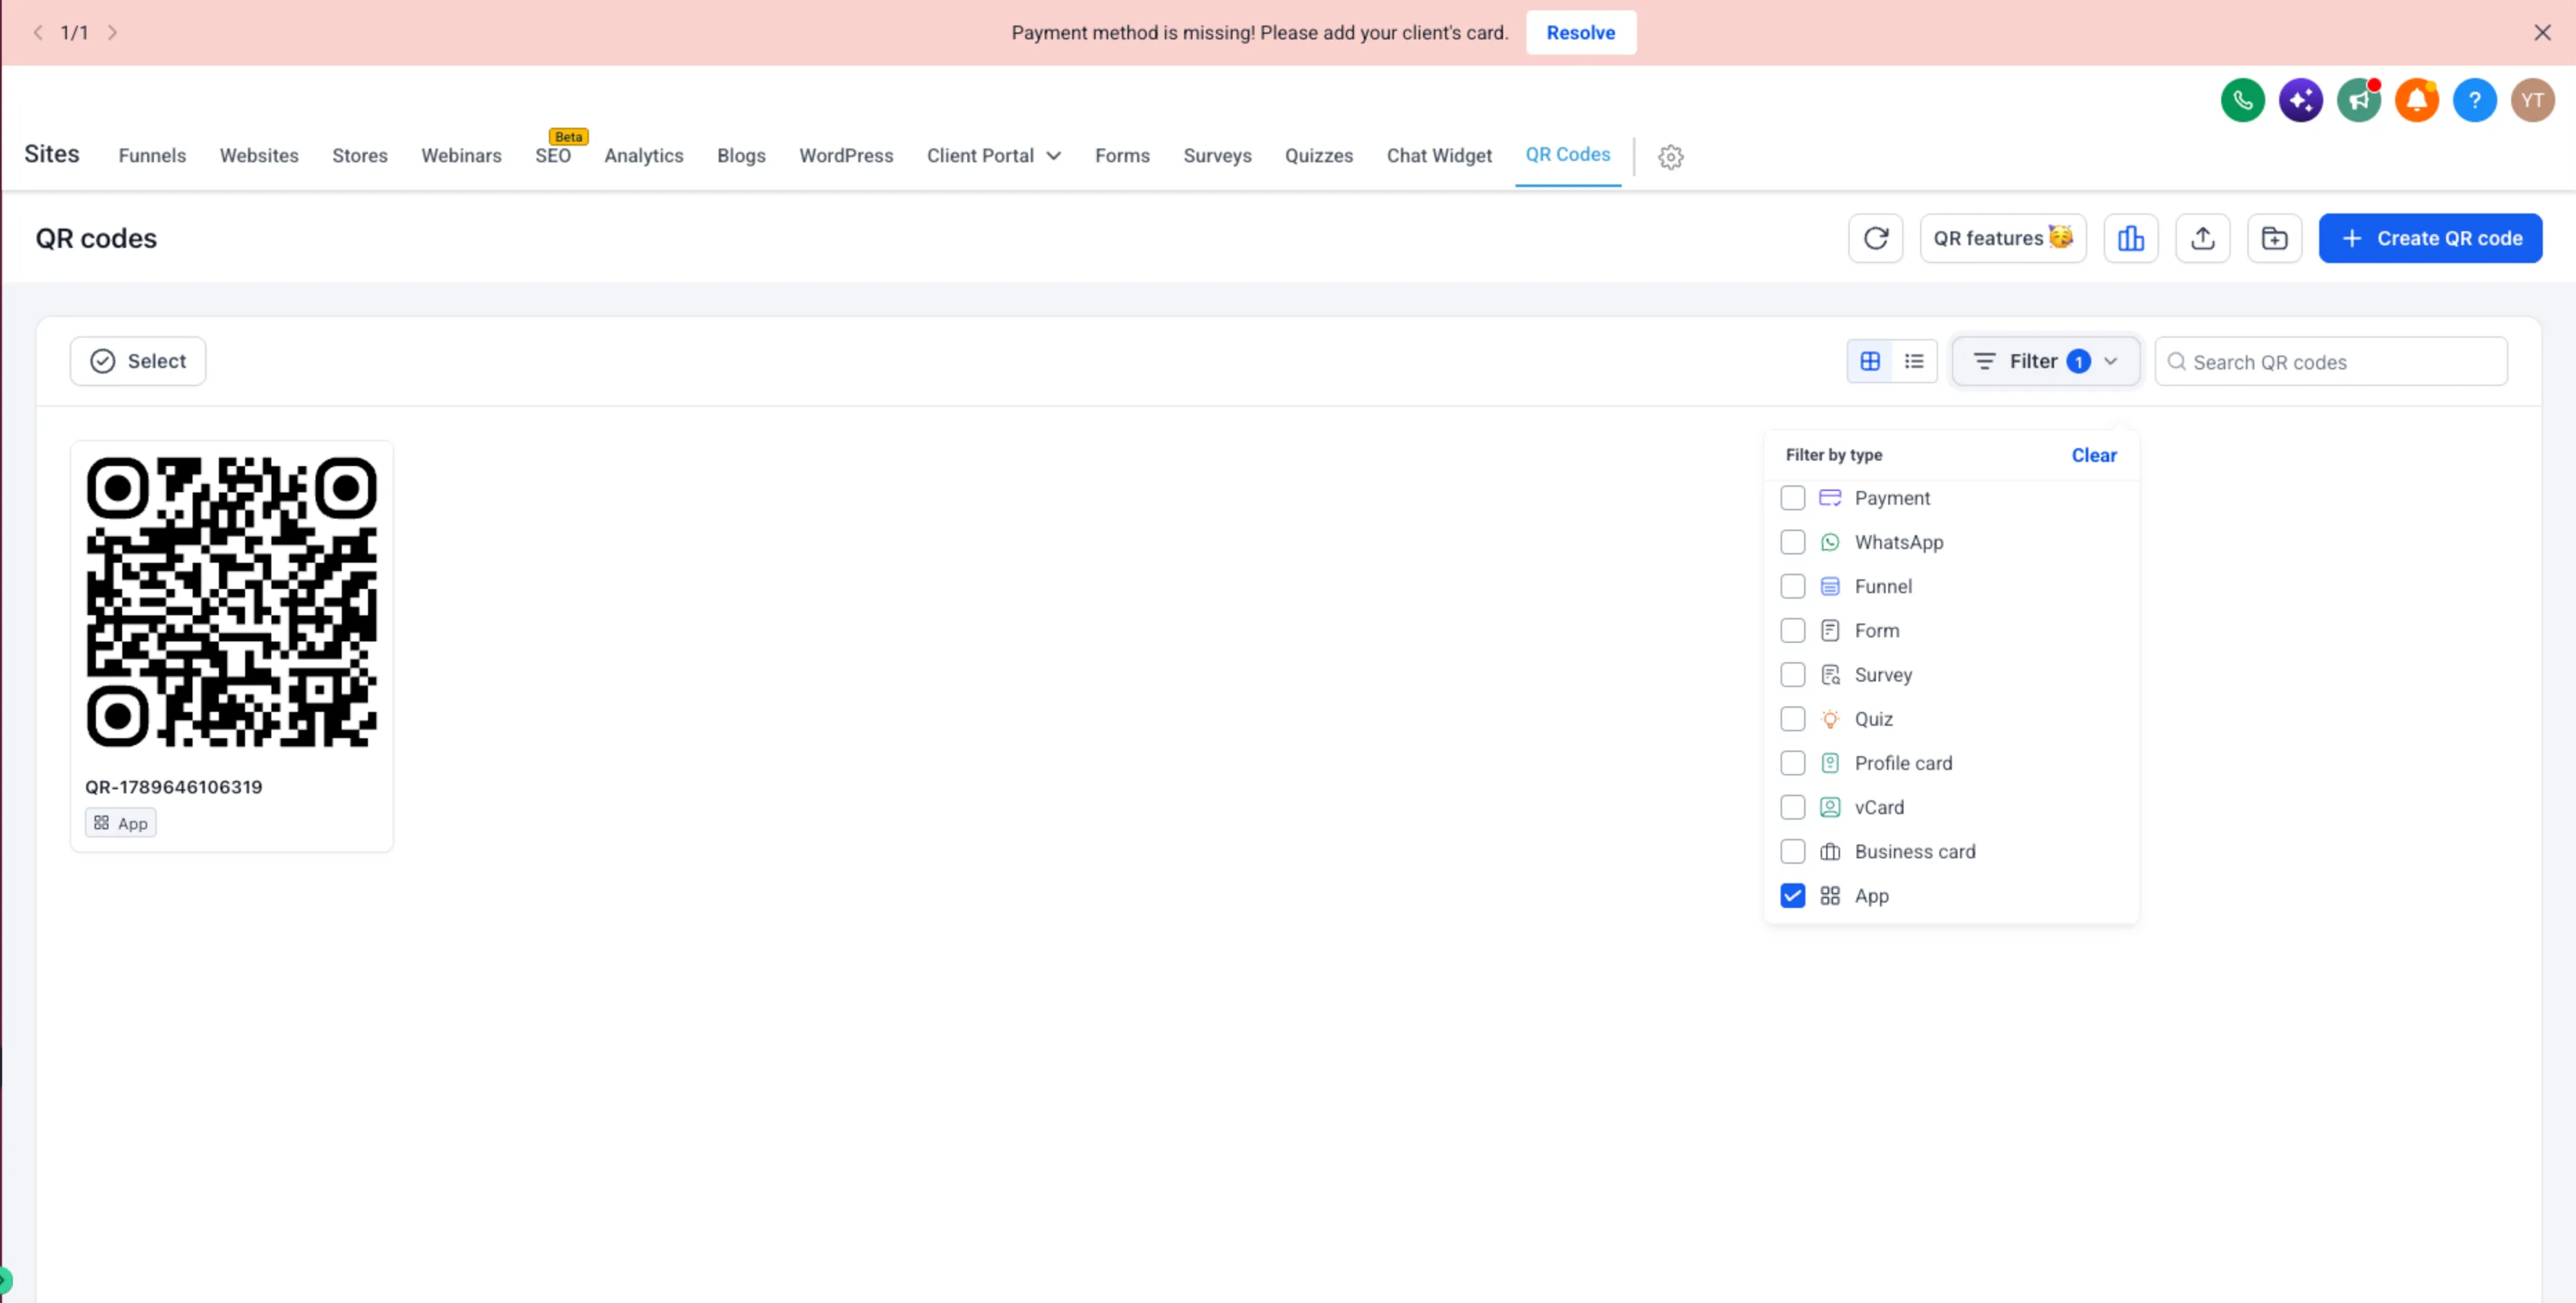Click the Select button
Screen dimensions: 2576x1303
pos(137,361)
